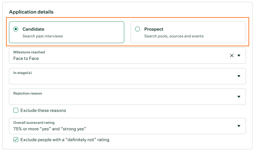This screenshot has width=256, height=152.
Task: Open the Milestone reached dropdown arrow
Action: tap(239, 56)
